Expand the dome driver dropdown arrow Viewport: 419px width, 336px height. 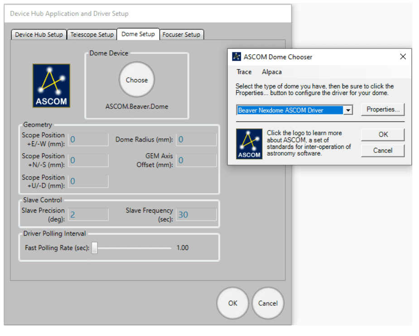tap(347, 110)
